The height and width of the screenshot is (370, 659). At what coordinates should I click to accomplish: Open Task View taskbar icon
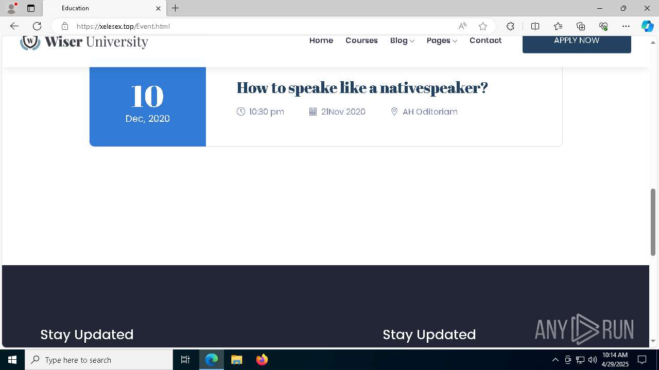[x=185, y=360]
